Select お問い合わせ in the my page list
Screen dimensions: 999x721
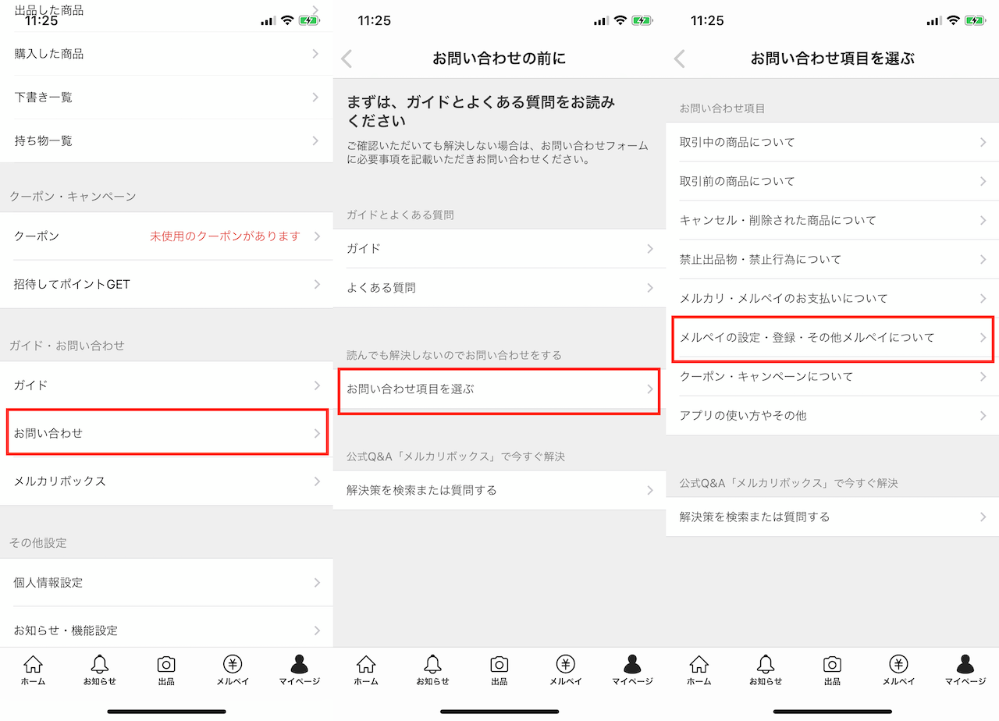point(166,433)
